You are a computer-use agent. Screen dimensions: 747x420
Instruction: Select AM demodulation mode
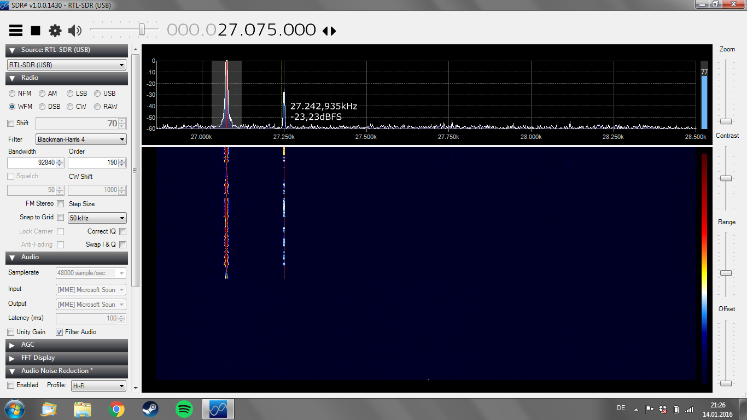click(42, 94)
